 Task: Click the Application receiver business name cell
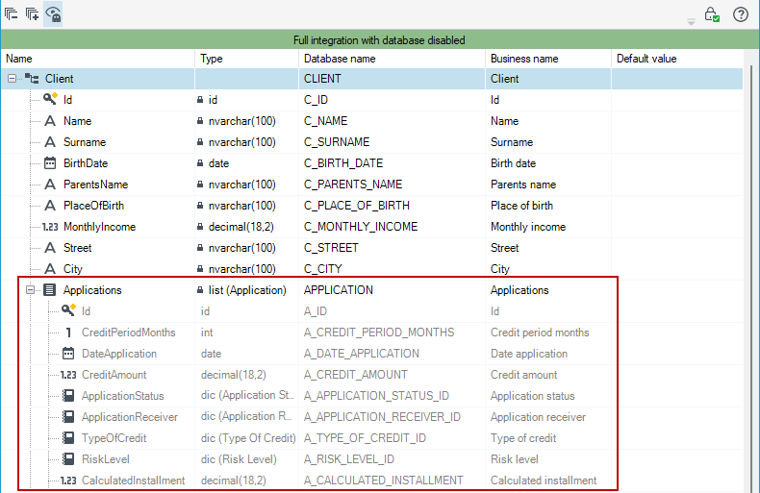point(548,417)
